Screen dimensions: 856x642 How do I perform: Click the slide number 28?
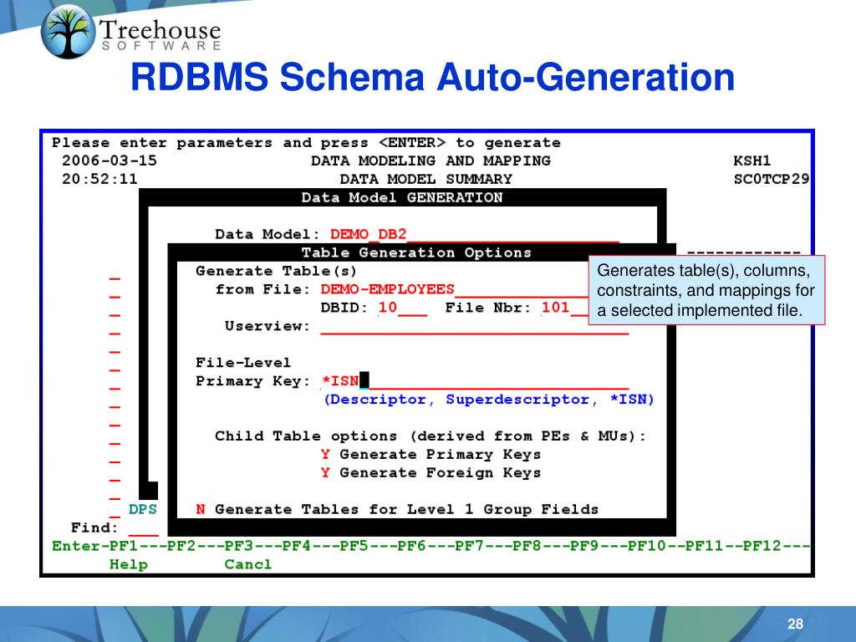796,624
